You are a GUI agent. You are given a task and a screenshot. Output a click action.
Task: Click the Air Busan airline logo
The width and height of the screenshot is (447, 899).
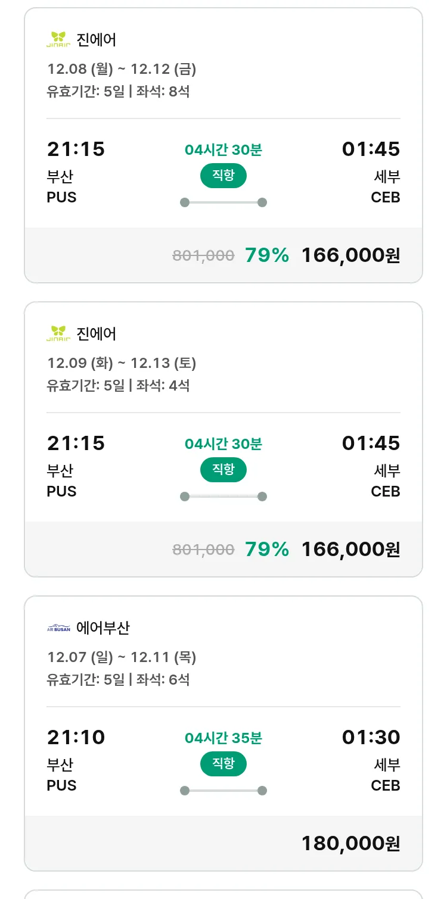click(x=58, y=628)
